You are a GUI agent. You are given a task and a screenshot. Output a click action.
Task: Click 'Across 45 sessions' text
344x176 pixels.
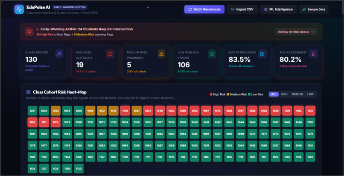[241, 66]
